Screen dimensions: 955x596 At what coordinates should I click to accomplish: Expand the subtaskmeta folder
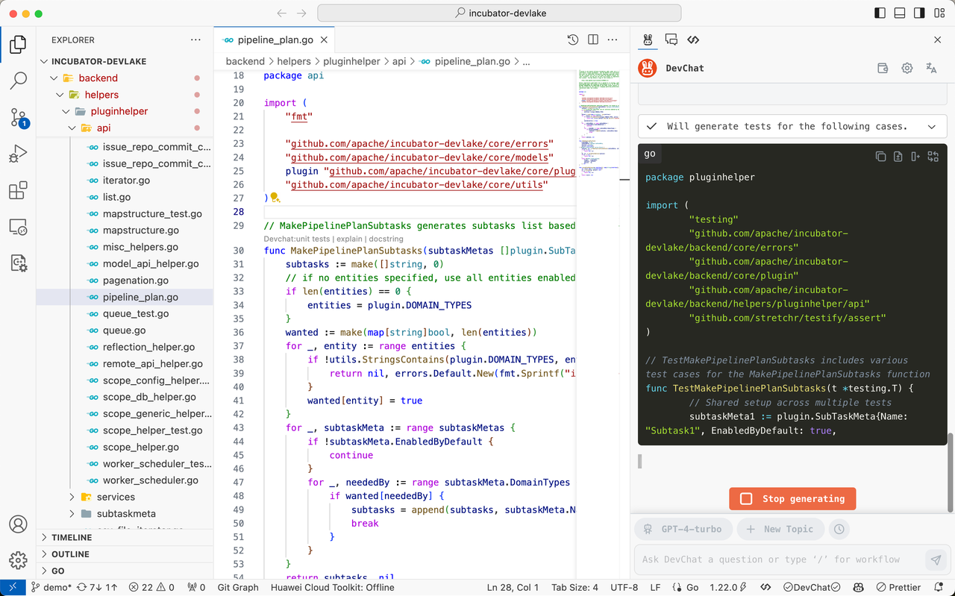(x=72, y=513)
